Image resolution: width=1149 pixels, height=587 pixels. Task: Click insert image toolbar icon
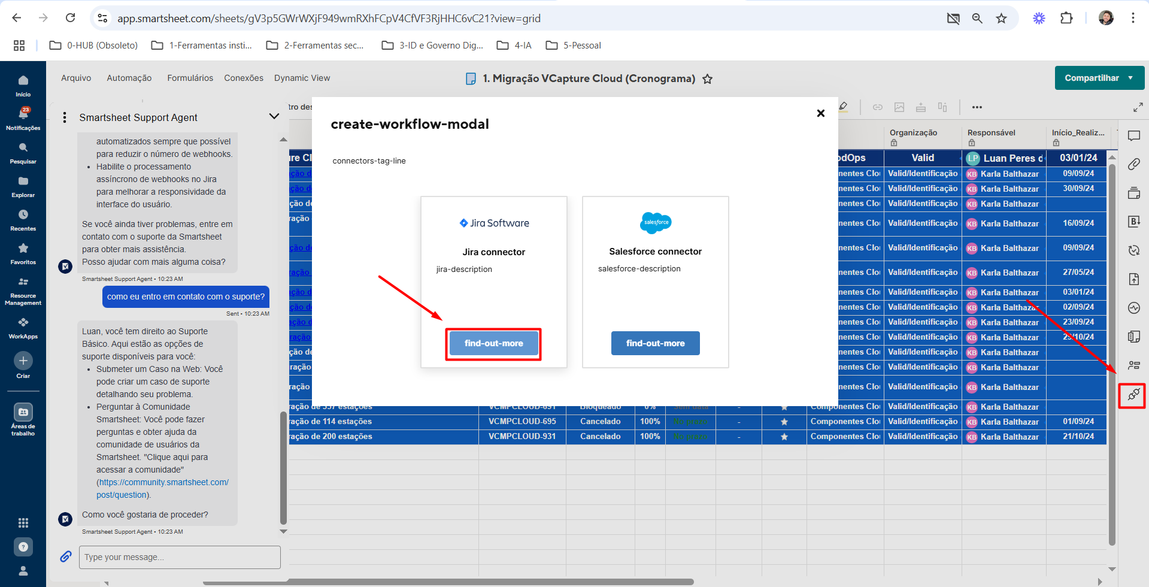click(x=899, y=107)
